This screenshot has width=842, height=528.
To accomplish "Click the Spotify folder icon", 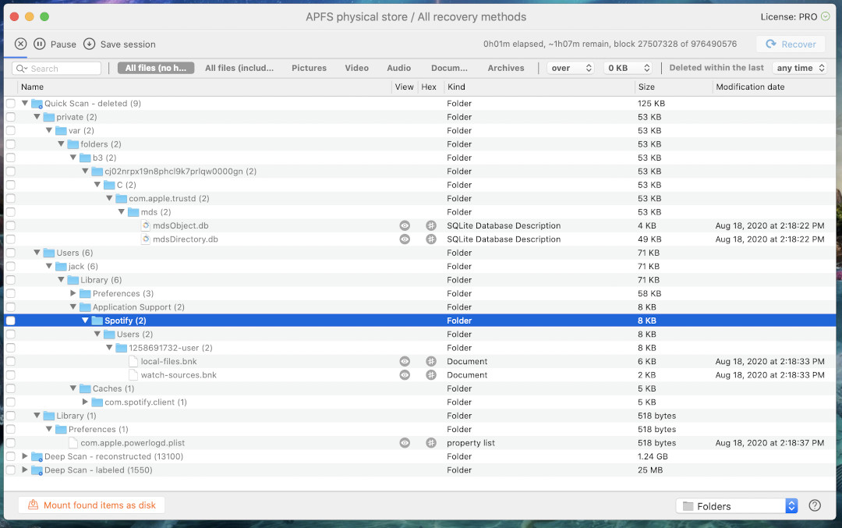I will coord(97,321).
